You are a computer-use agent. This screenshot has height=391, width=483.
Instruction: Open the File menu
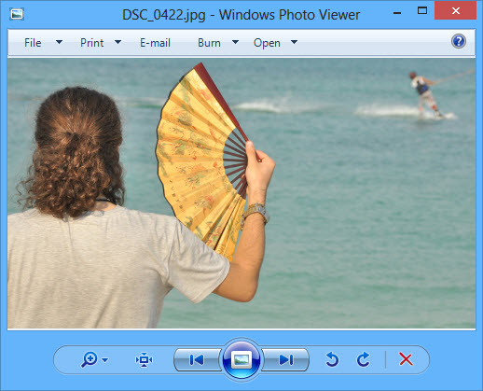tap(33, 43)
